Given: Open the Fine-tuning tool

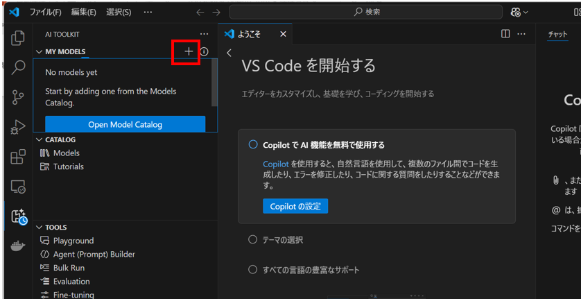Looking at the screenshot, I should tap(73, 295).
